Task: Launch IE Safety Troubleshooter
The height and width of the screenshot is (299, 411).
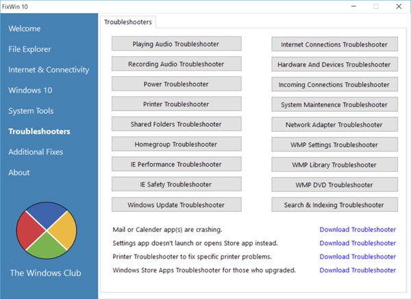Action: [x=177, y=184]
